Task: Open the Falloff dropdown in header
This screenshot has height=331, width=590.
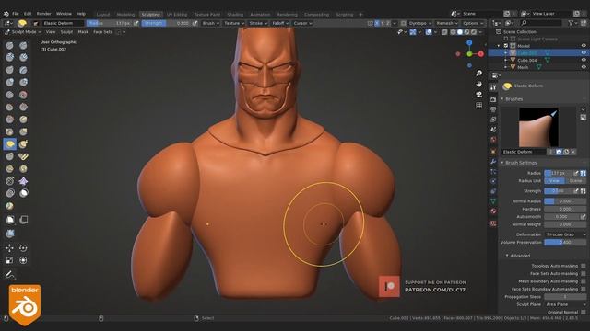Action: [x=280, y=23]
